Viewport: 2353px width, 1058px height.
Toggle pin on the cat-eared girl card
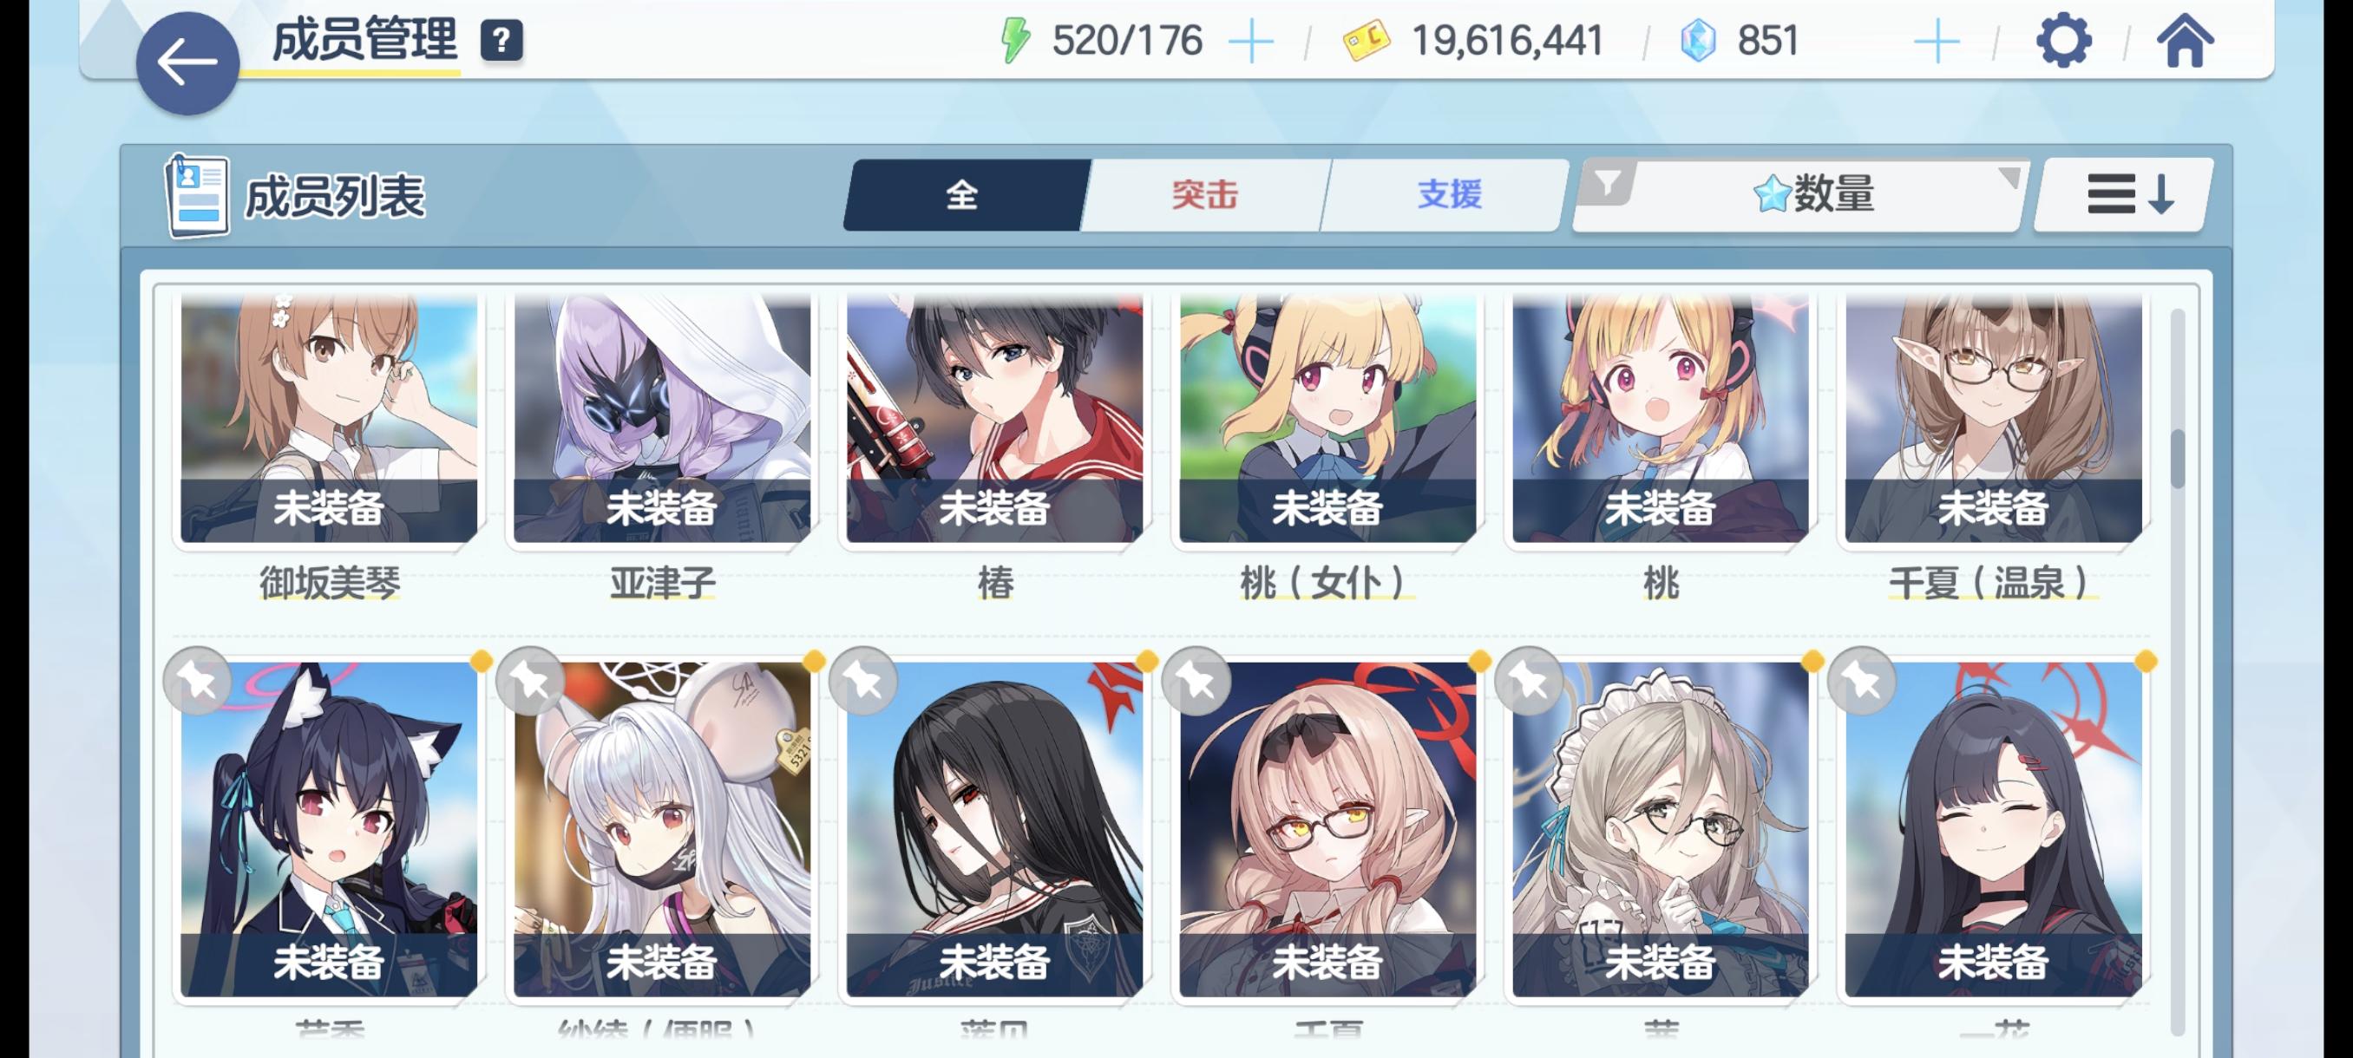[x=197, y=681]
